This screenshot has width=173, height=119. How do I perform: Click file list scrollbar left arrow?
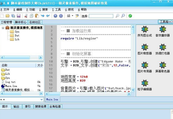(2, 93)
